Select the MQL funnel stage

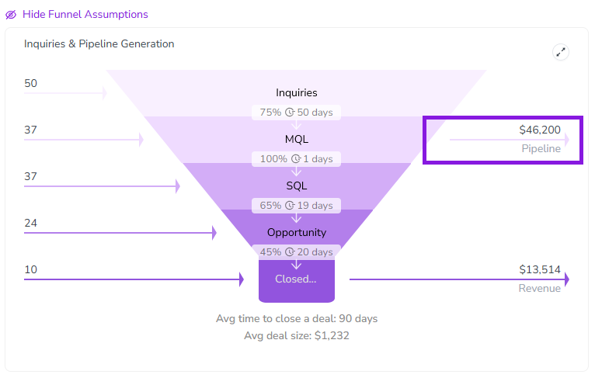point(297,139)
